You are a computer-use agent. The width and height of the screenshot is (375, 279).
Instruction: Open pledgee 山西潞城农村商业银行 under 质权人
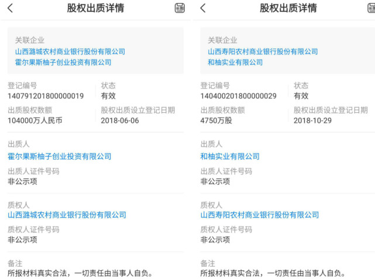pos(67,215)
